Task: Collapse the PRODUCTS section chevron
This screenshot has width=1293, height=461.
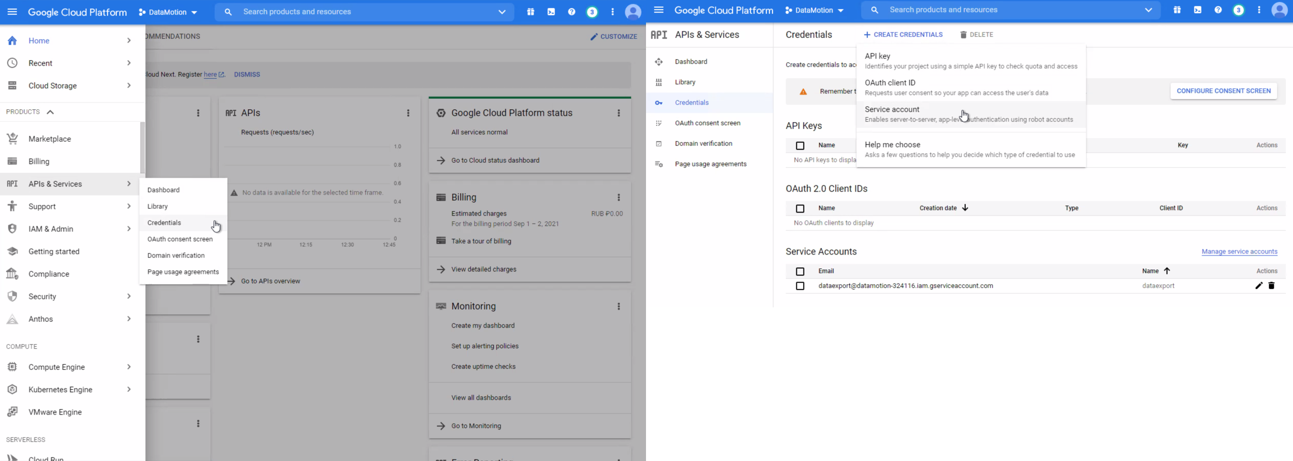Action: [50, 112]
